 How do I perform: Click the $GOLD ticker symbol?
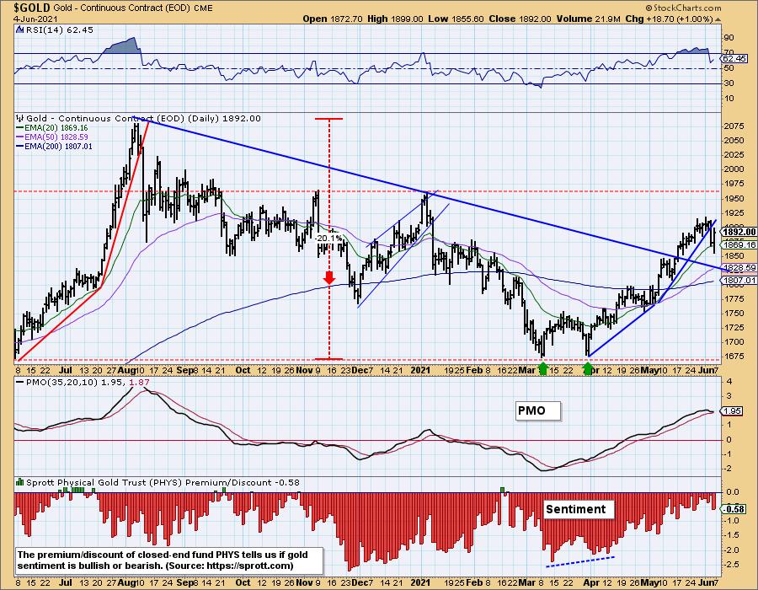click(24, 7)
